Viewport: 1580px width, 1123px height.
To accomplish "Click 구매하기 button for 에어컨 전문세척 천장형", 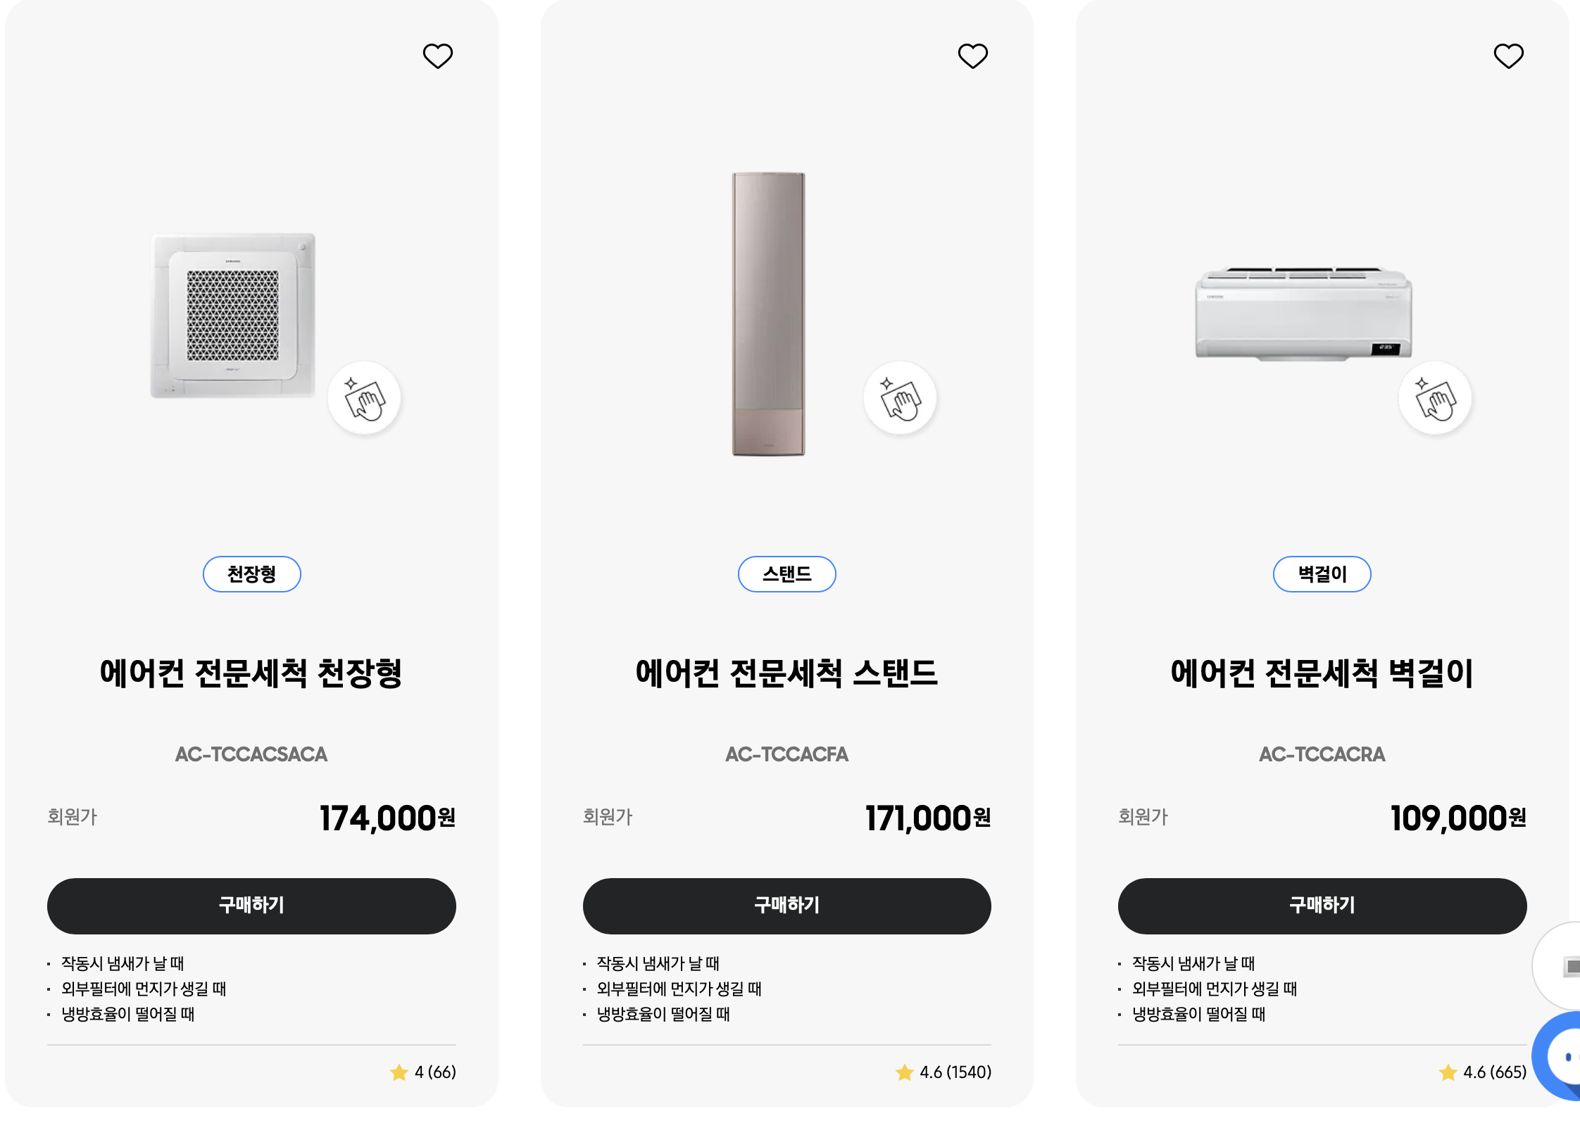I will 251,906.
